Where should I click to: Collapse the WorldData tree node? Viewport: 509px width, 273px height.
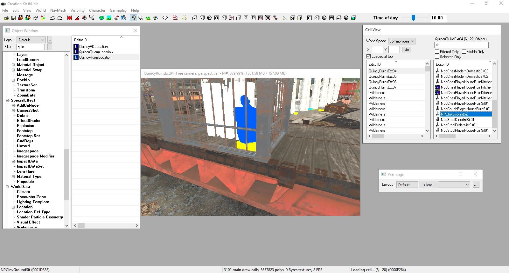click(7, 187)
